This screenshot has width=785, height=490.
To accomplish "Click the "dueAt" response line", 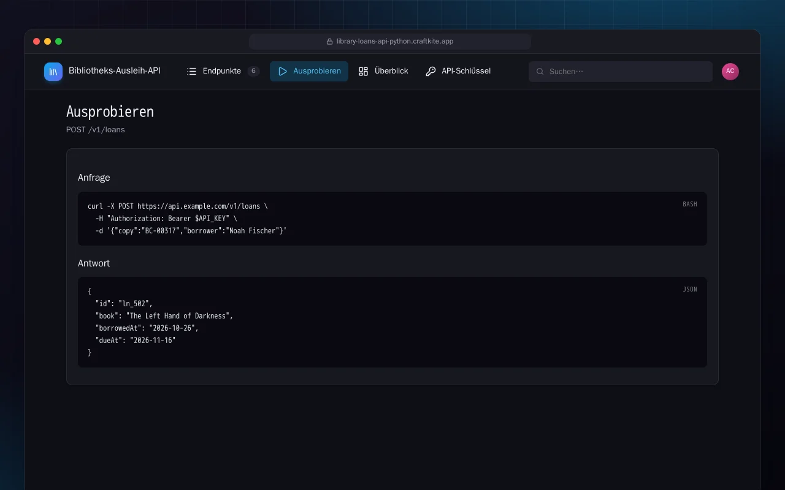I will point(136,341).
